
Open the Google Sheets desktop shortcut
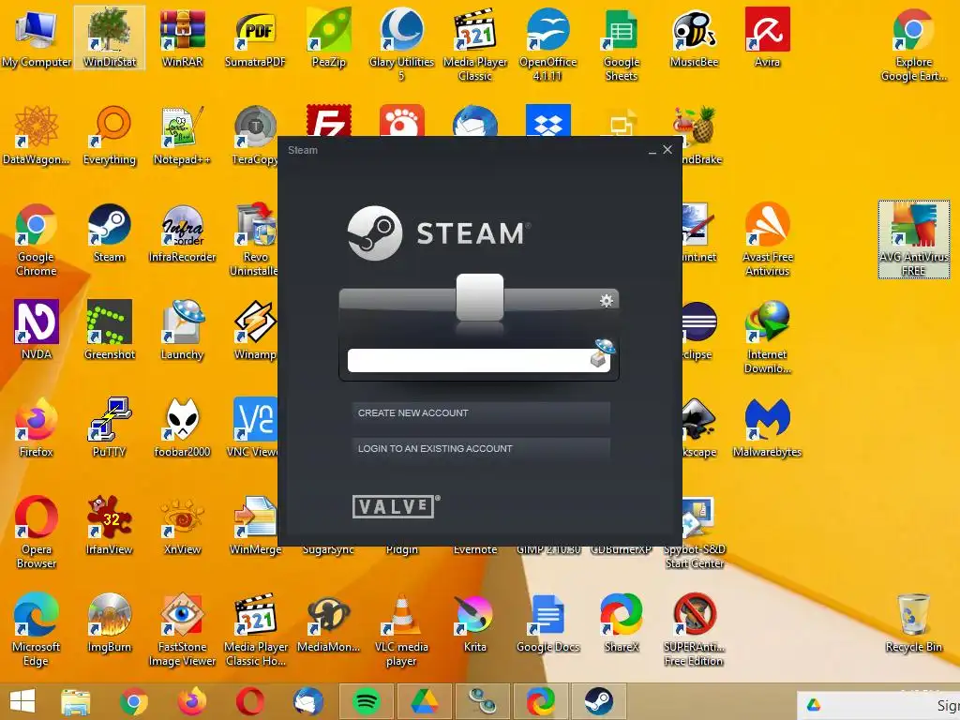tap(622, 44)
